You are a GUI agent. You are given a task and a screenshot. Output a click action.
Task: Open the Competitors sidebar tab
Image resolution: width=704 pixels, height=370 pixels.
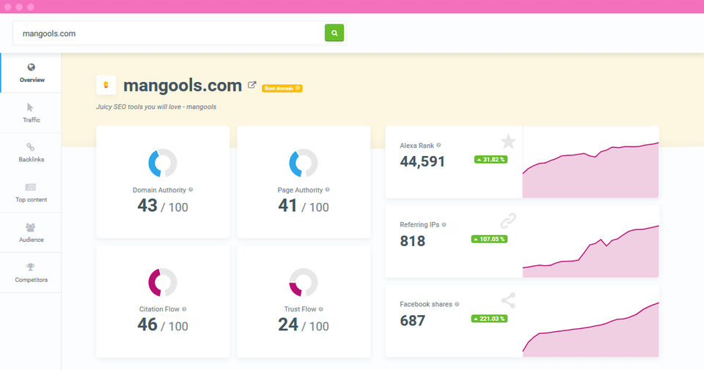pos(31,273)
